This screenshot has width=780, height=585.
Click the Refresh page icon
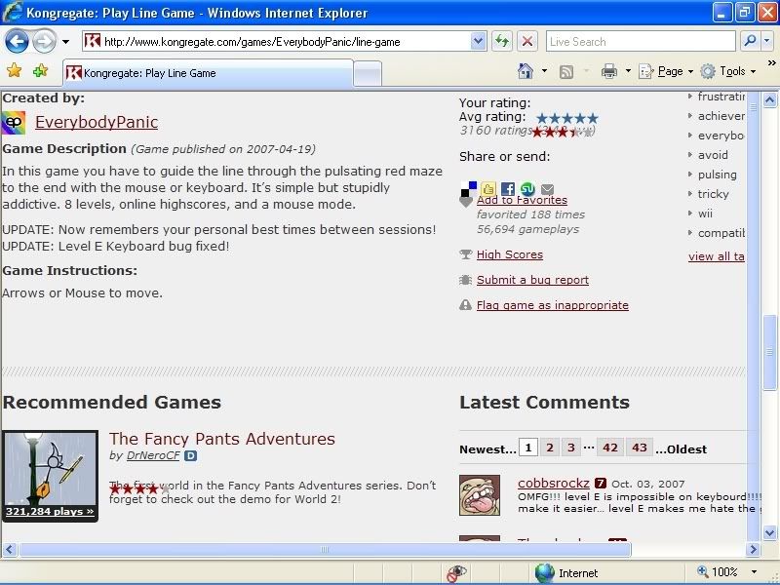tap(502, 41)
